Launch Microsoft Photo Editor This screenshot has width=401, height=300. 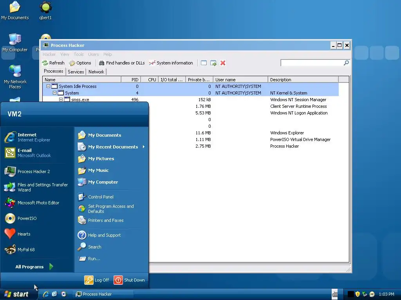click(37, 203)
